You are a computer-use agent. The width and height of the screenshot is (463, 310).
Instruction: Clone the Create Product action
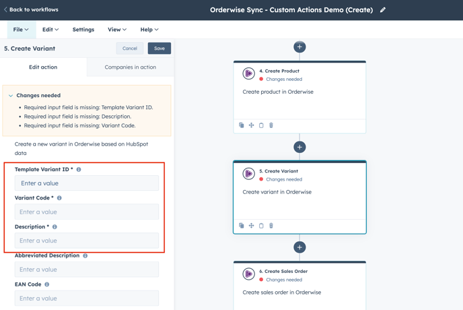(x=242, y=125)
